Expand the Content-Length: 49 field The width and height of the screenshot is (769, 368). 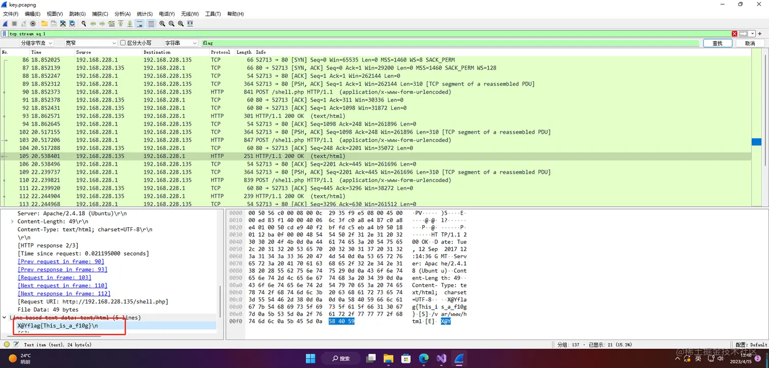(x=12, y=222)
